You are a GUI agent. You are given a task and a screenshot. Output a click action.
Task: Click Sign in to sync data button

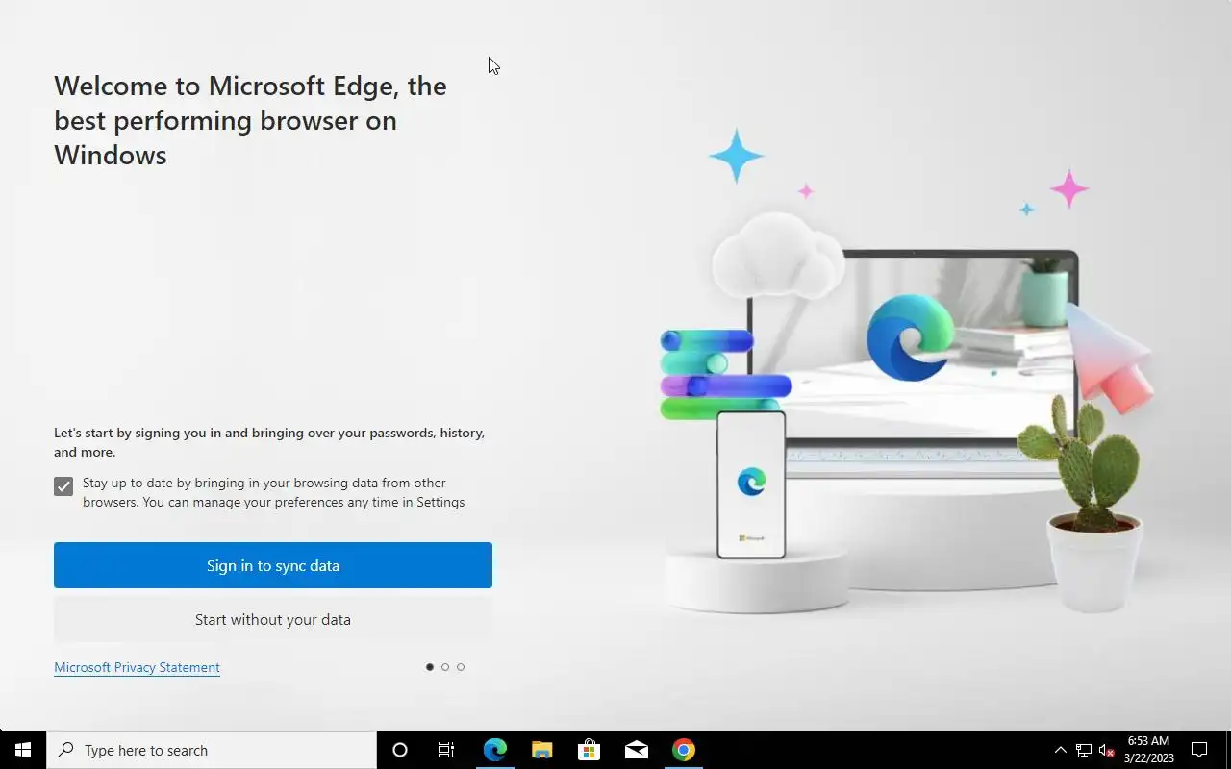click(273, 565)
